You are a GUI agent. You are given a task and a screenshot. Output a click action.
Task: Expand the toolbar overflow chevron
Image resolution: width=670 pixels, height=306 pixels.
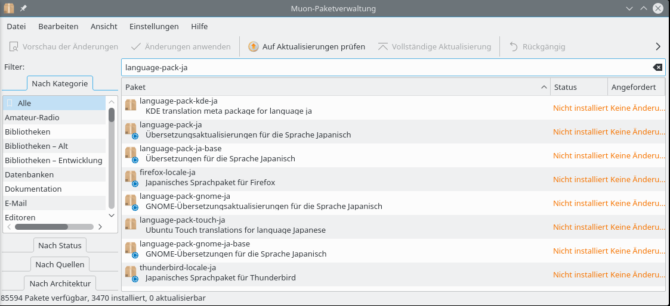658,46
